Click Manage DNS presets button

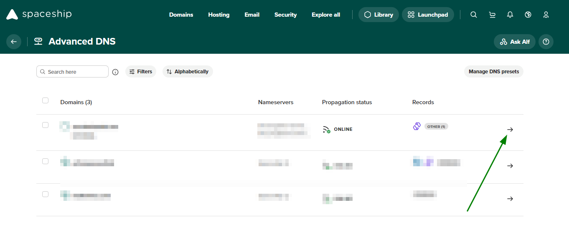494,72
